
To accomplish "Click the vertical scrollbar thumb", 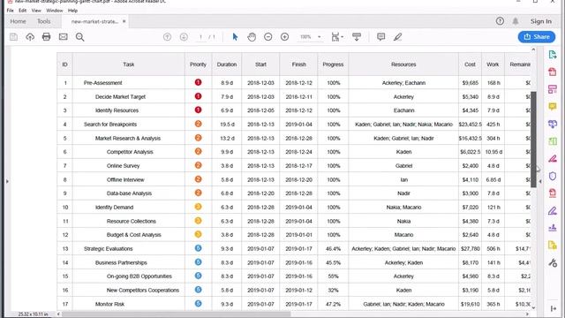I will click(x=533, y=140).
